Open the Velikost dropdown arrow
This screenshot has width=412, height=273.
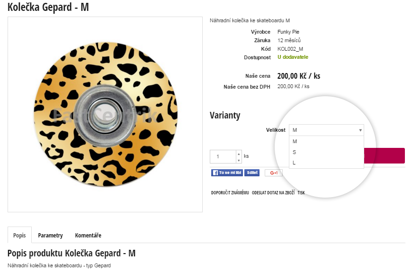point(360,130)
